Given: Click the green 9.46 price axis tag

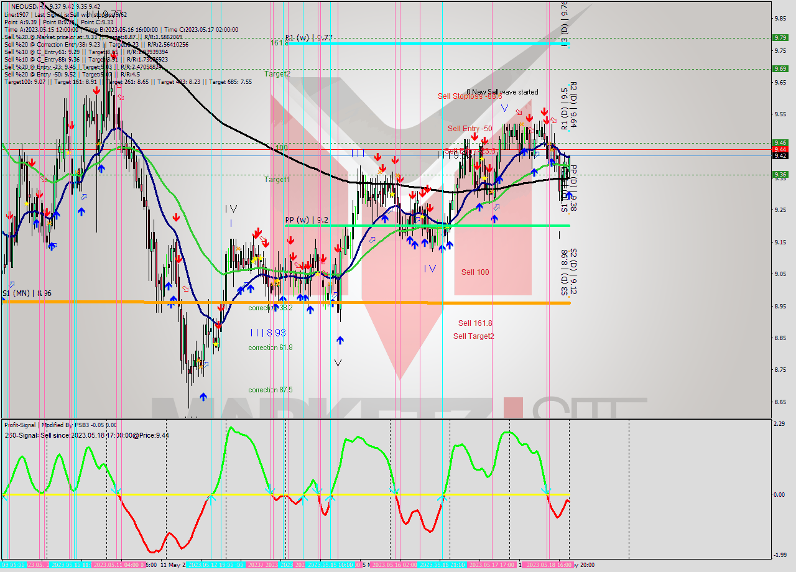Looking at the screenshot, I should click(x=780, y=142).
